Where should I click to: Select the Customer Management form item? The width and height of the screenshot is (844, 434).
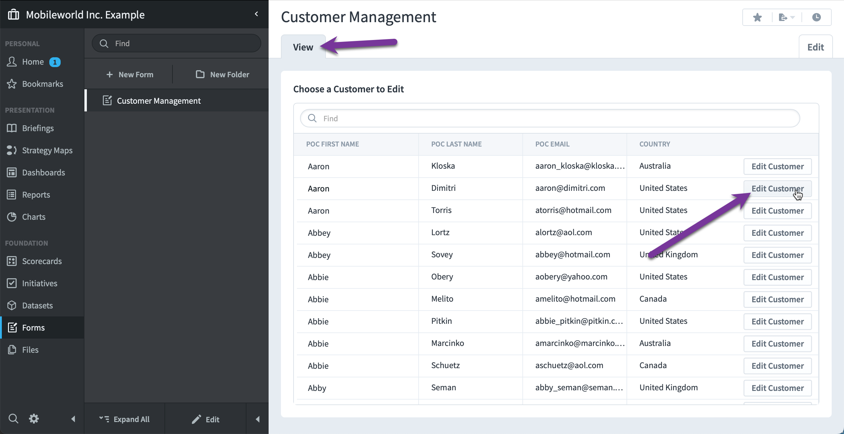(177, 100)
